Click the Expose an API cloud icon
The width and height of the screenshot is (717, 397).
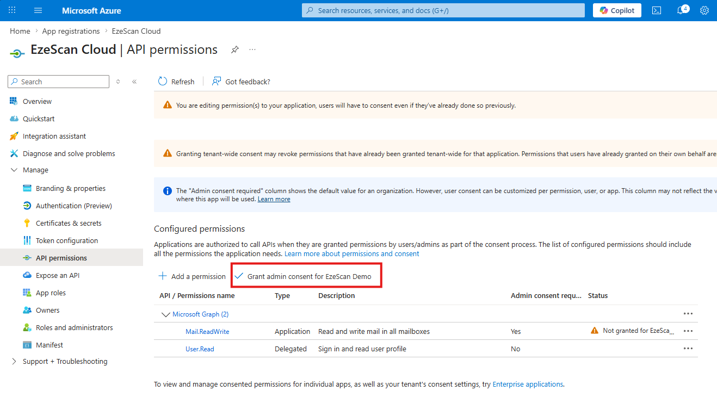27,275
